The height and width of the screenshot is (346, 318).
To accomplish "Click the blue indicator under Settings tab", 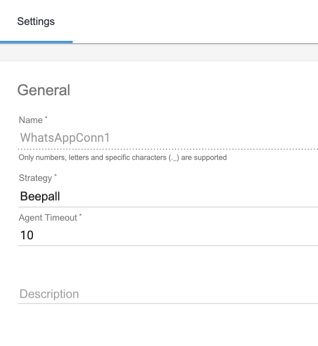I will (x=36, y=42).
